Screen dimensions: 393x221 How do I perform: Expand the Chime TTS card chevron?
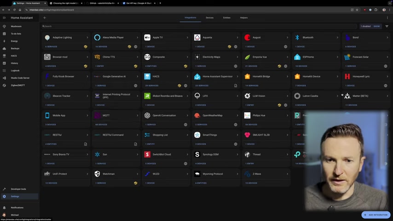coord(137,57)
